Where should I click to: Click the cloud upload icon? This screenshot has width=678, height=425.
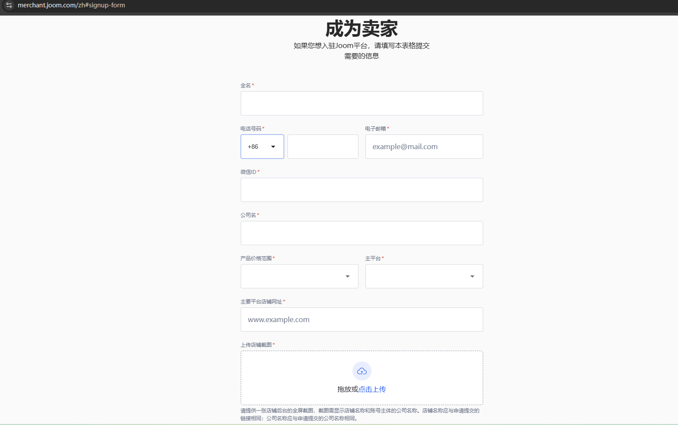pos(362,371)
